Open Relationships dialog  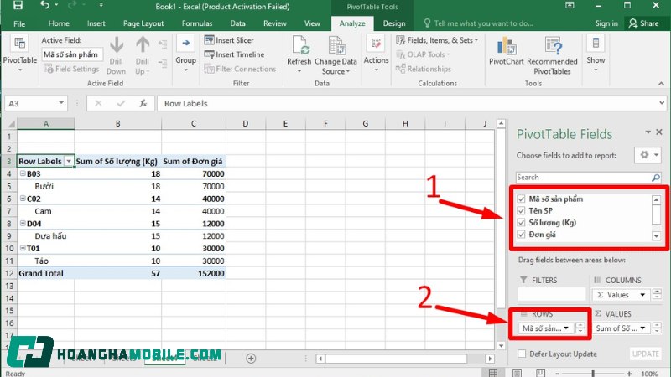(424, 69)
